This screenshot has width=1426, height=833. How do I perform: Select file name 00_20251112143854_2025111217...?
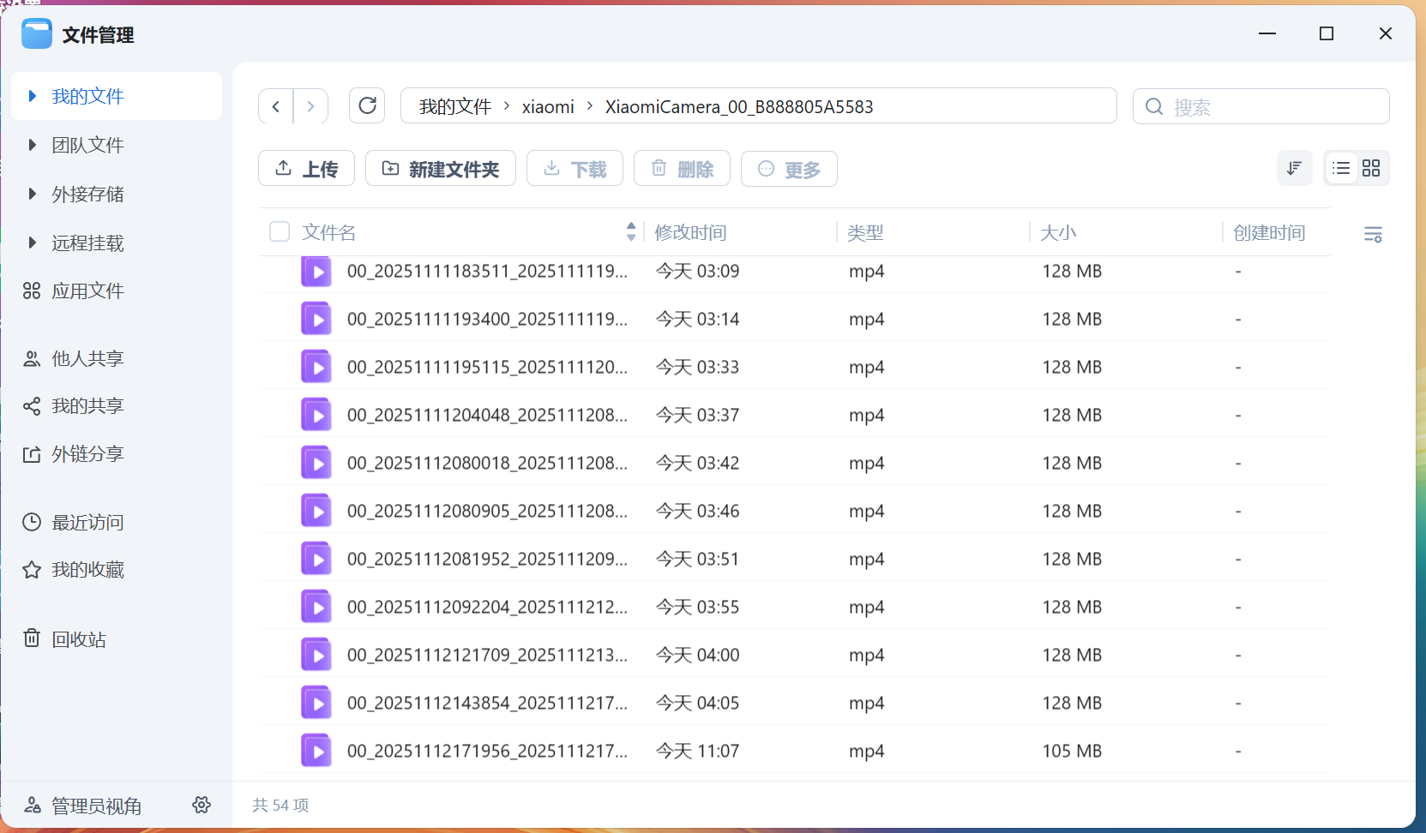(x=487, y=704)
